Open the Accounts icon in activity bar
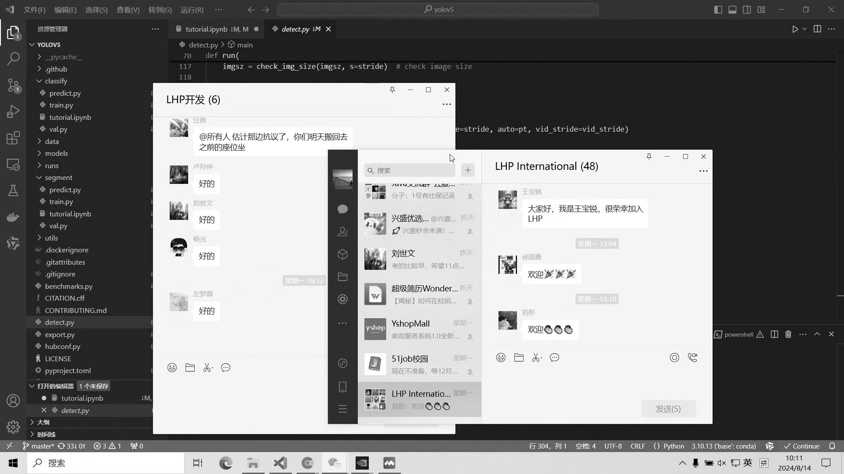 pyautogui.click(x=13, y=401)
